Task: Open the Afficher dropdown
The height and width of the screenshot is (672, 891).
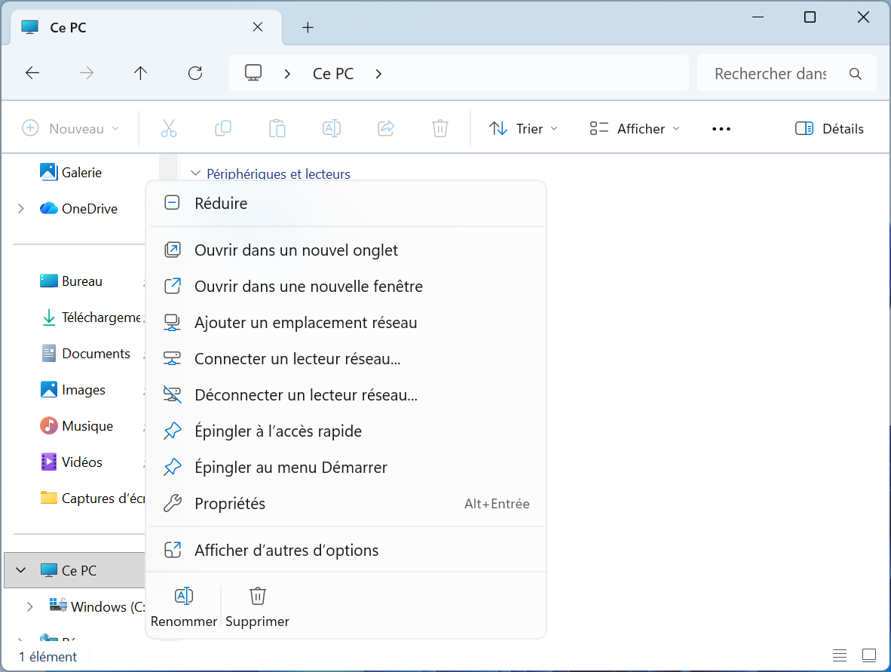Action: coord(635,129)
